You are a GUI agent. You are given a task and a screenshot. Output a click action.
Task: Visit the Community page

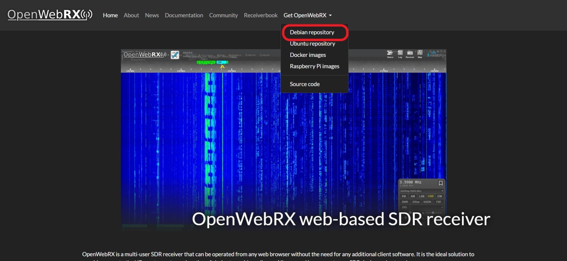223,15
